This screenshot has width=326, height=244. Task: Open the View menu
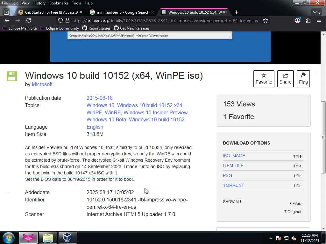tap(25, 3)
